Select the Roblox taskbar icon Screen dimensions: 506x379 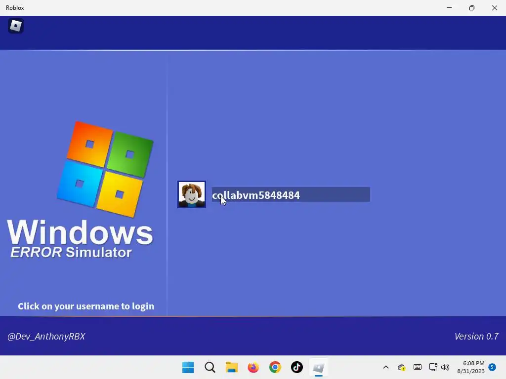tap(319, 367)
